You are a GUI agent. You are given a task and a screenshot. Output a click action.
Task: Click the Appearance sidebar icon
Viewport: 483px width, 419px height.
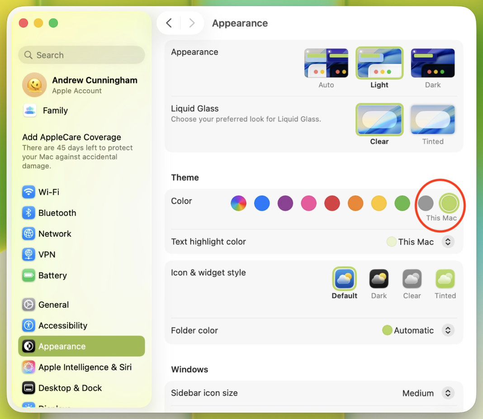[28, 346]
